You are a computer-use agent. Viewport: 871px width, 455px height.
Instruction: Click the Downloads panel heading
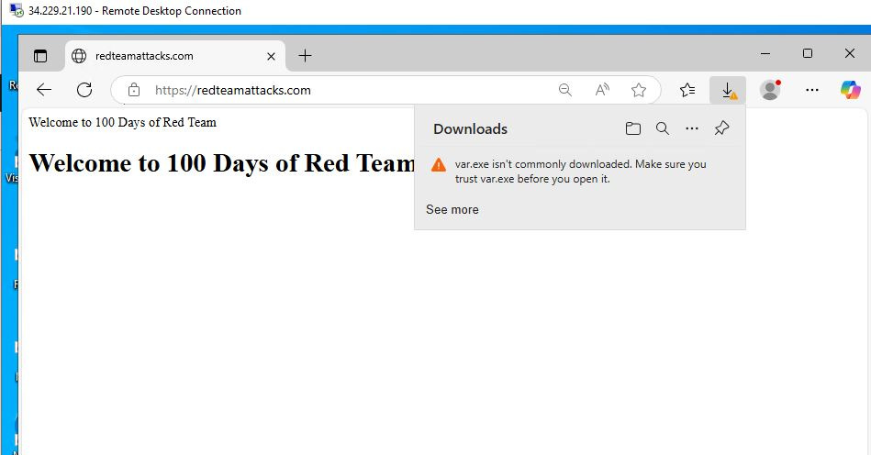(x=471, y=128)
